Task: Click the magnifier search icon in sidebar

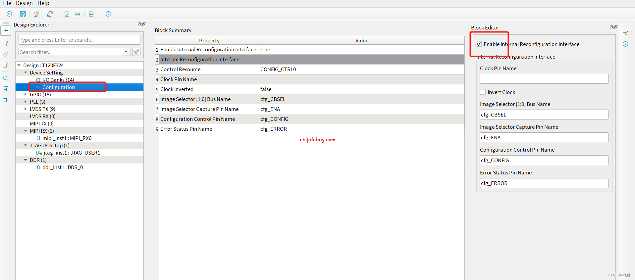Action: pos(6,78)
